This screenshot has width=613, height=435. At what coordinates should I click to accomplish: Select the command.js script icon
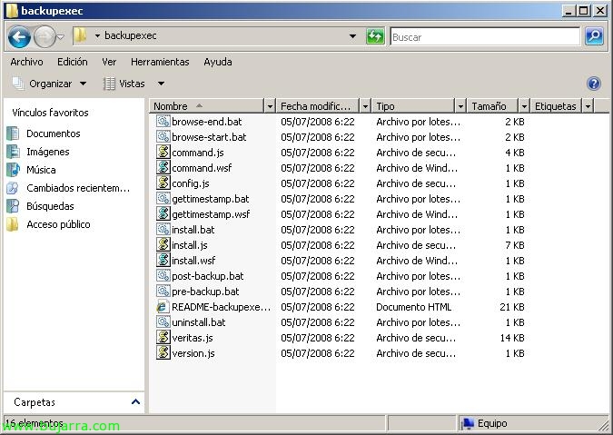[x=163, y=152]
